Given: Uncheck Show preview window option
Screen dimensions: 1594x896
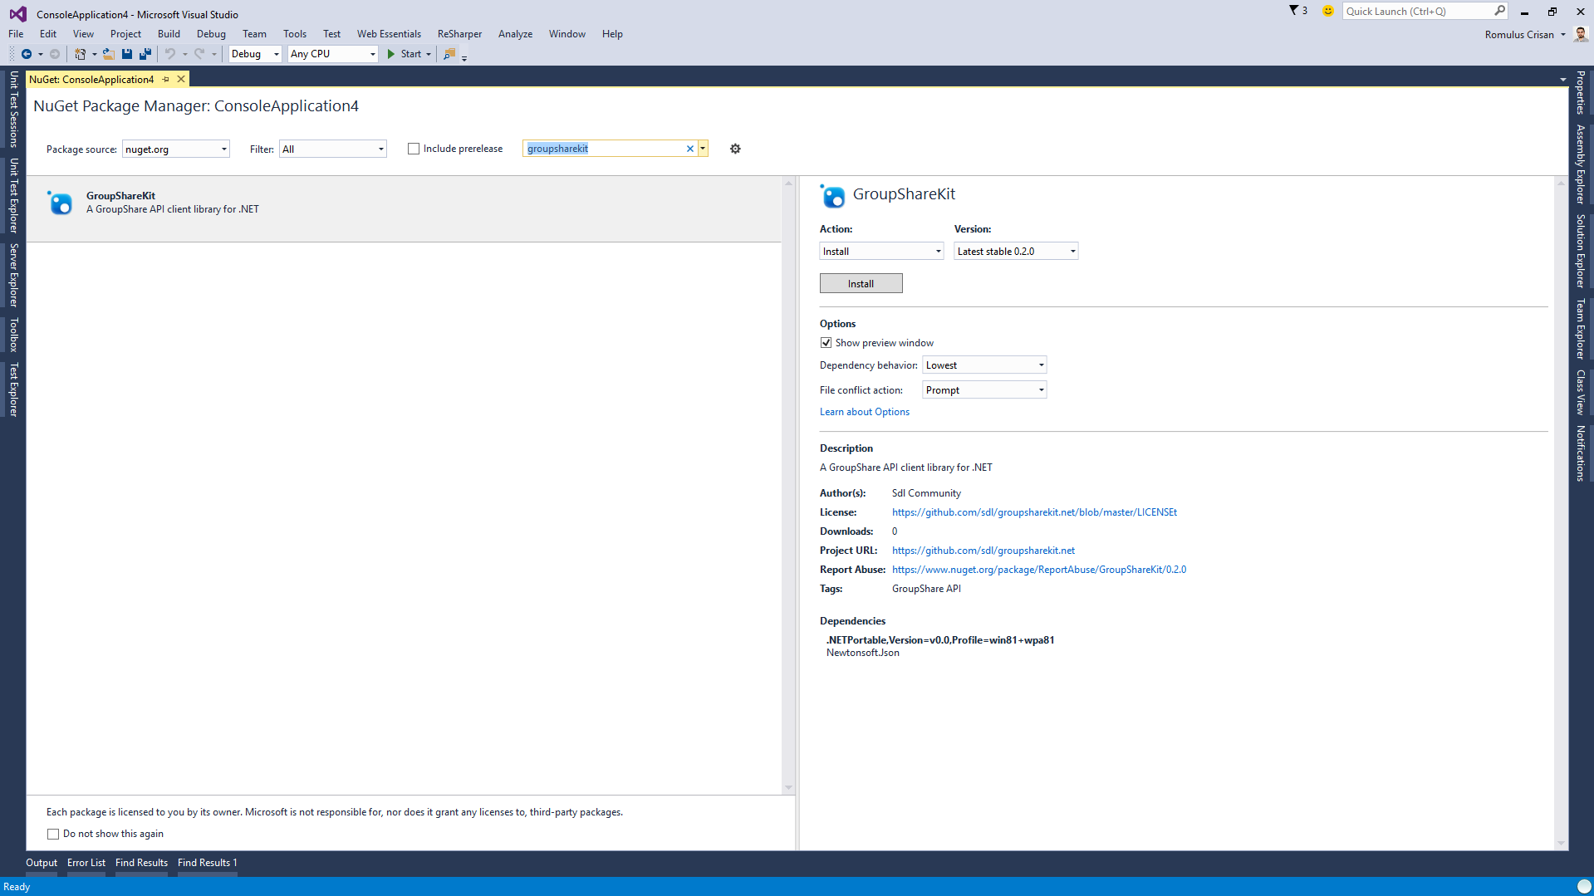Looking at the screenshot, I should (826, 343).
